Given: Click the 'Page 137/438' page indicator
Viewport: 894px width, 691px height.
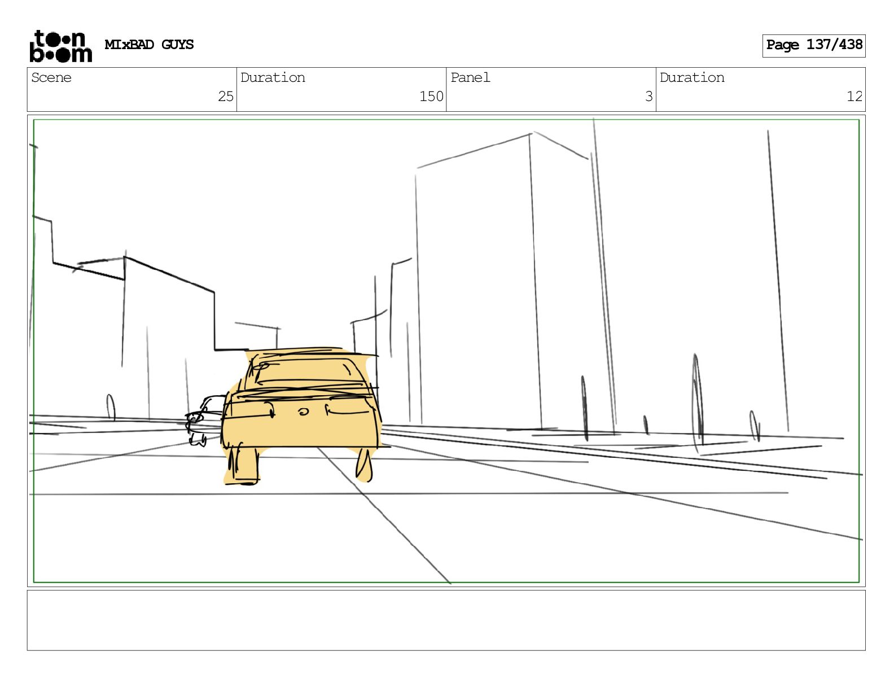Looking at the screenshot, I should coord(814,45).
